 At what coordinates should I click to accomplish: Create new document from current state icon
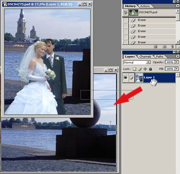pos(155,46)
